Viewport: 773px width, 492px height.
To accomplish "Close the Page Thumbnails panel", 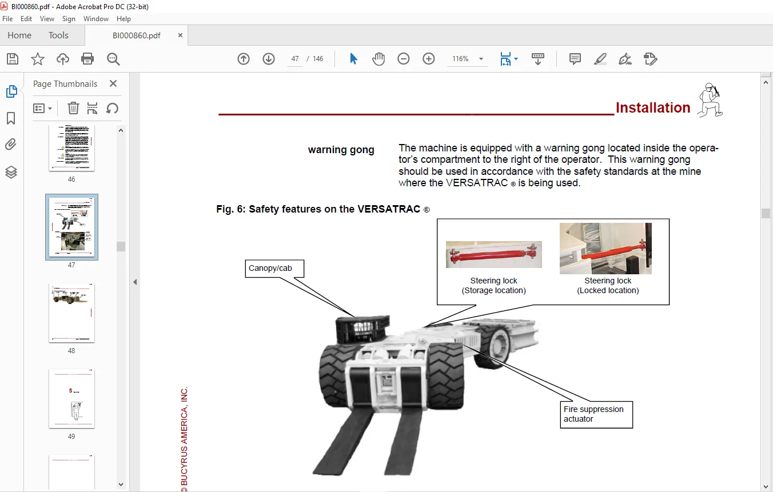I will (113, 83).
